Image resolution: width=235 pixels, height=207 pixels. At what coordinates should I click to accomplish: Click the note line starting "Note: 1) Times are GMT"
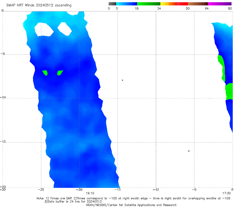pyautogui.click(x=133, y=198)
